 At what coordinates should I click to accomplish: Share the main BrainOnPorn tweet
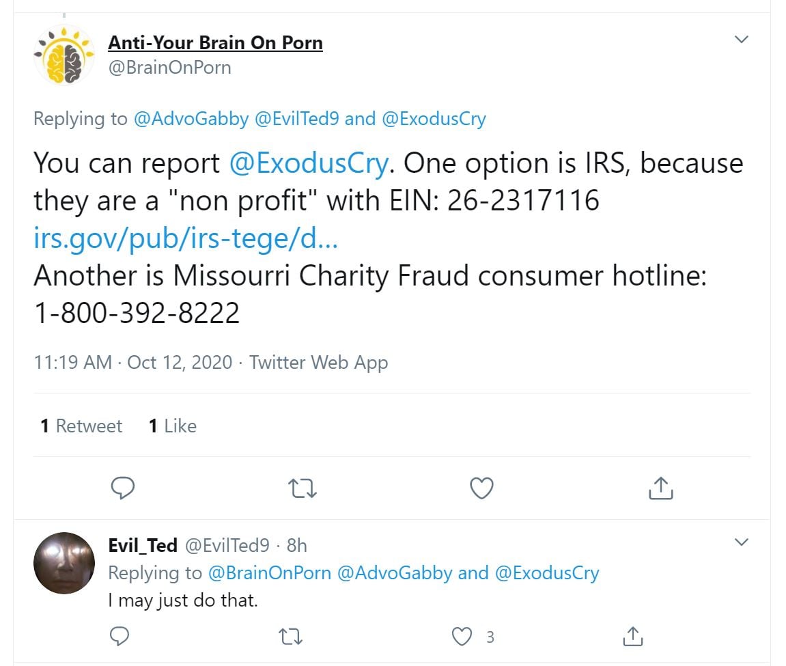tap(660, 488)
